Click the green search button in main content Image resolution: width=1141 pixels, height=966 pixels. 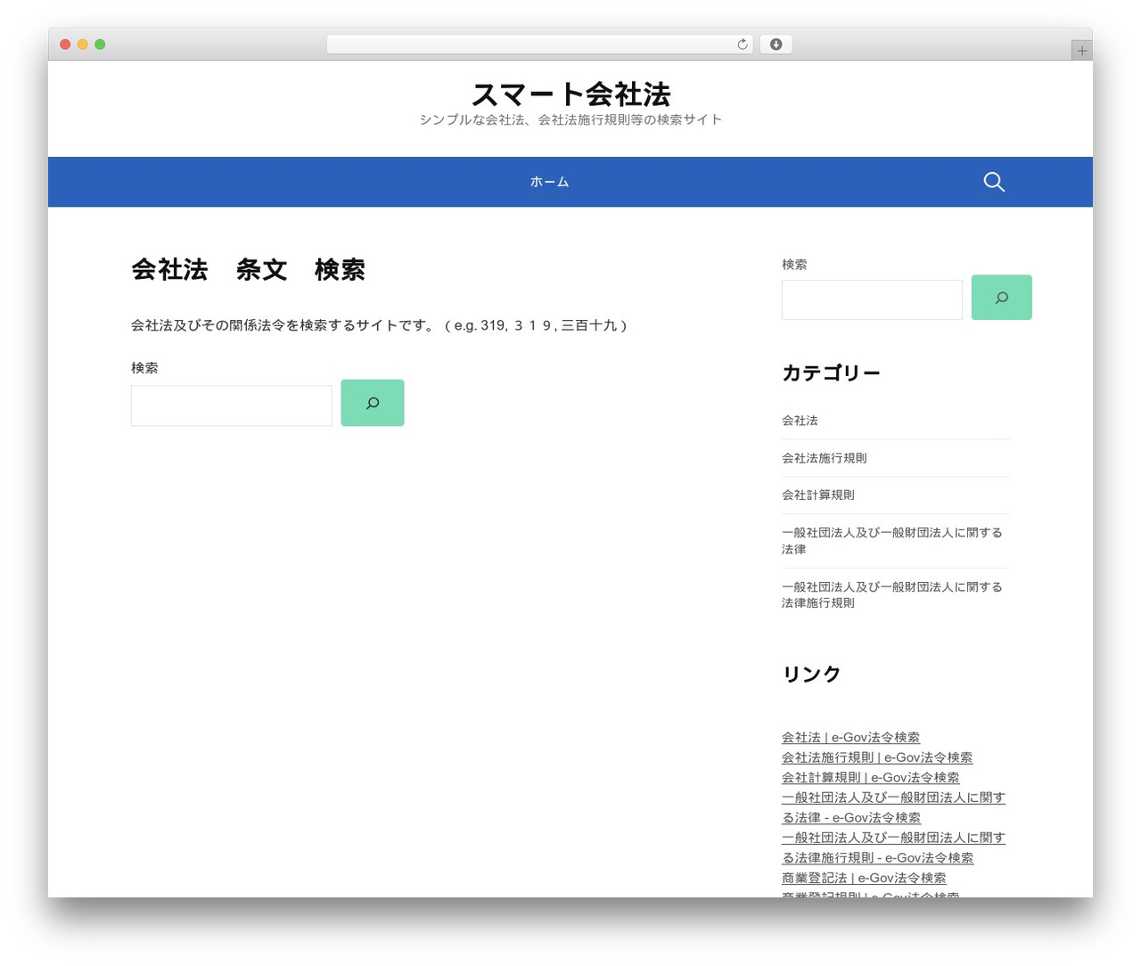[373, 403]
